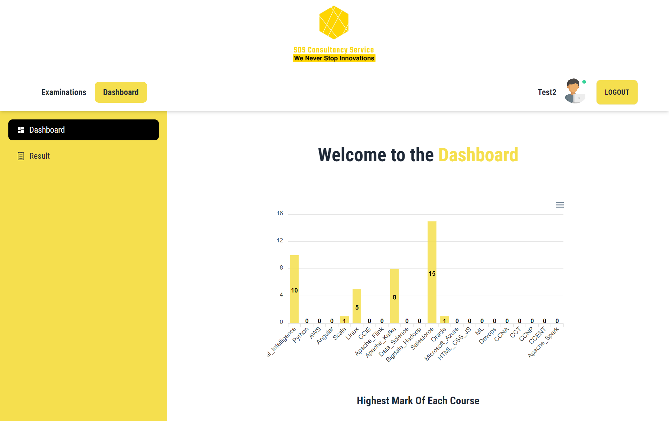Click the Examinations menu item
This screenshot has height=421, width=669.
pyautogui.click(x=63, y=92)
